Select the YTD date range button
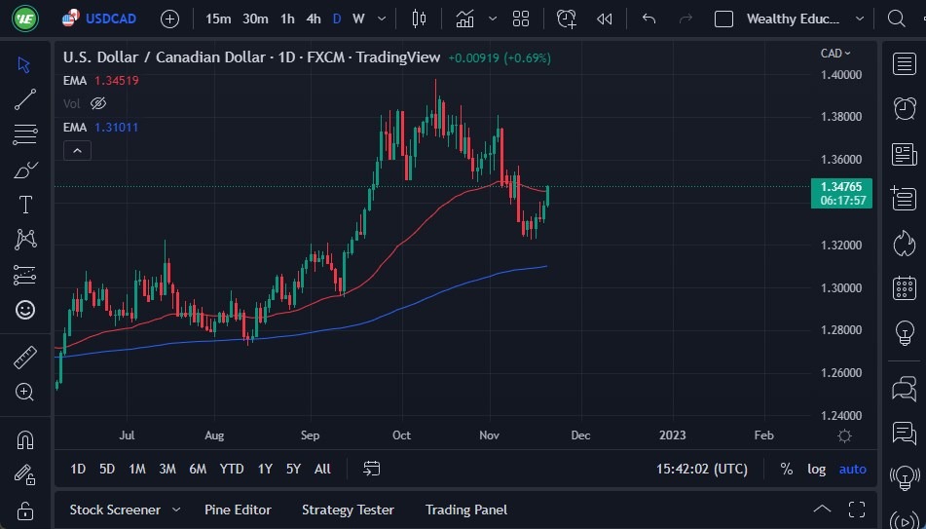 [232, 469]
